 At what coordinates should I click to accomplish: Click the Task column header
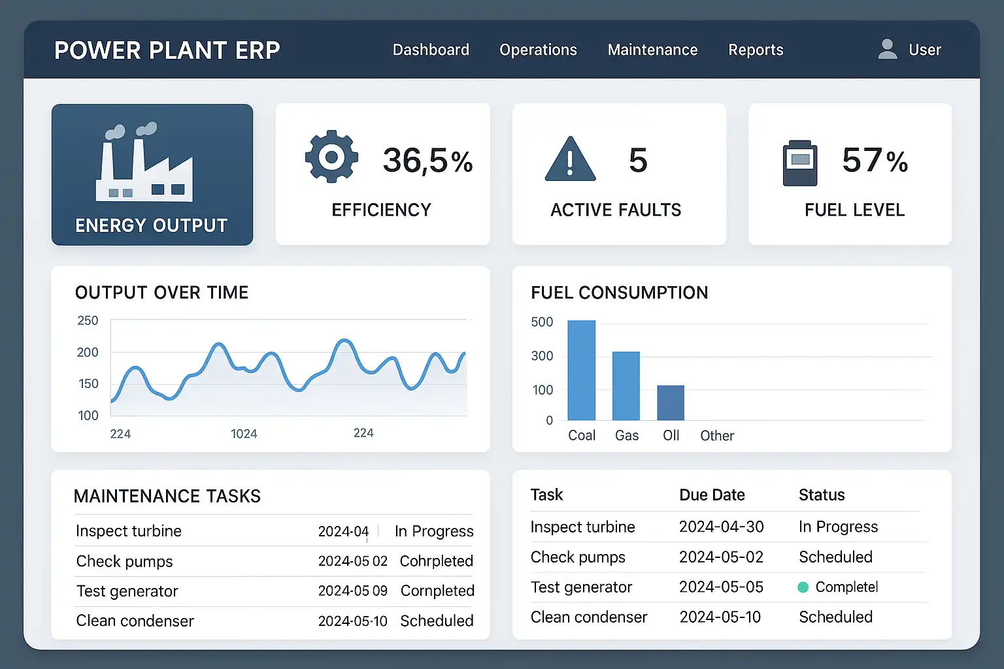(546, 495)
